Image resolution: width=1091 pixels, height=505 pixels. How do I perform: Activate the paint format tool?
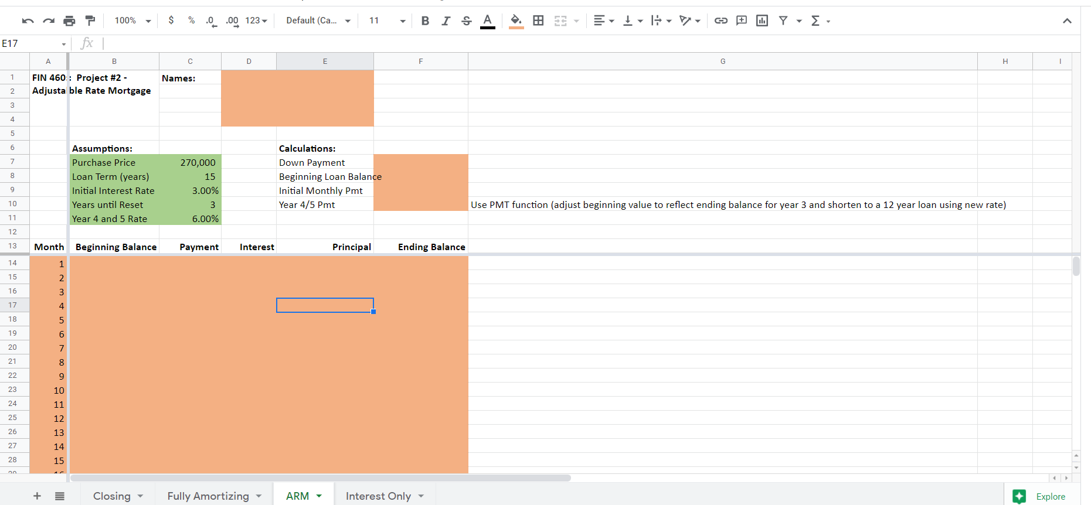point(90,21)
